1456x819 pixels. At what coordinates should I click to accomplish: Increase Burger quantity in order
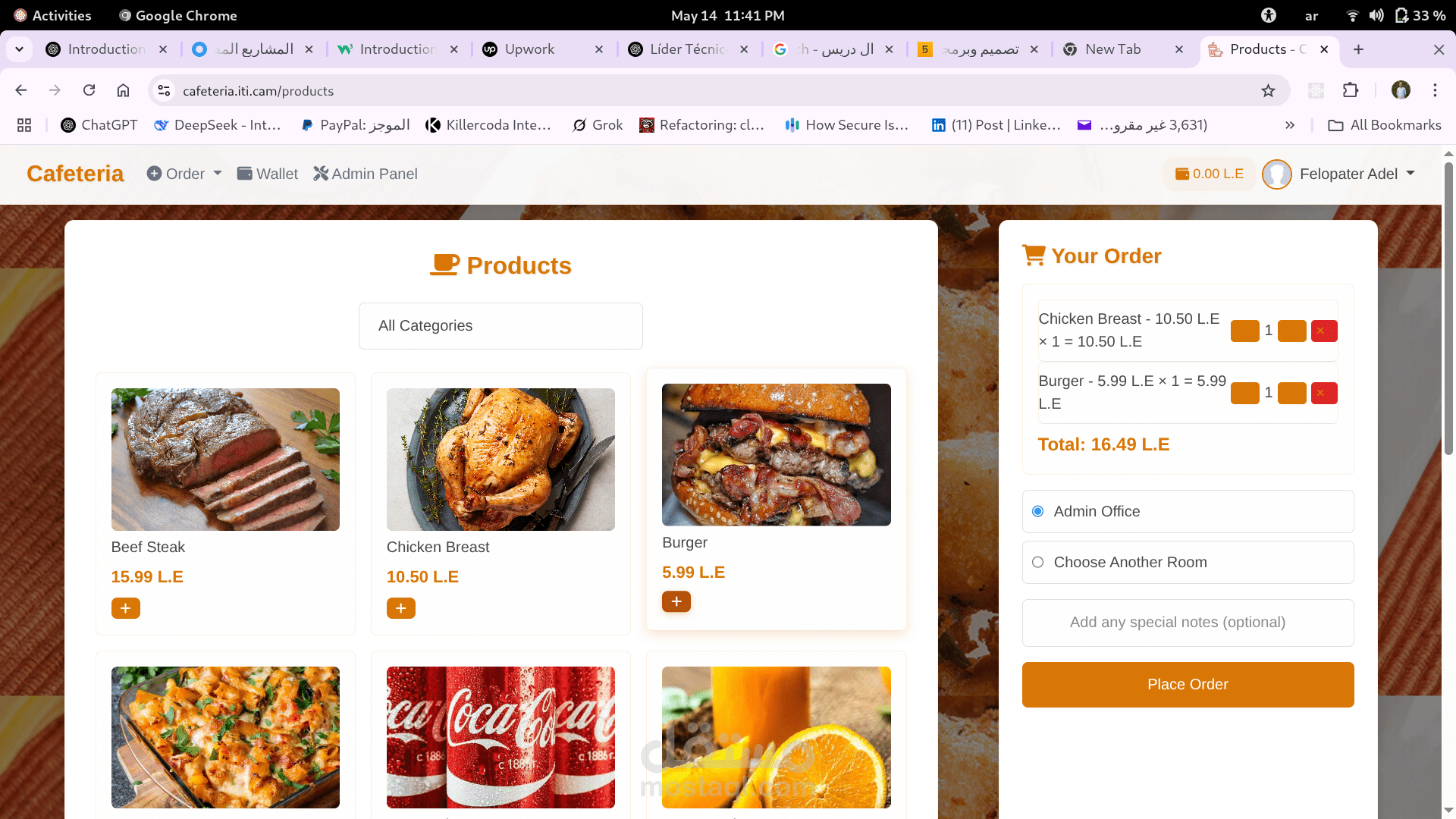point(1291,394)
